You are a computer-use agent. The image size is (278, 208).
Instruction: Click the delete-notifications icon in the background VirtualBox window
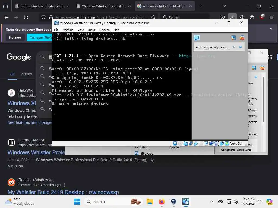262,68
